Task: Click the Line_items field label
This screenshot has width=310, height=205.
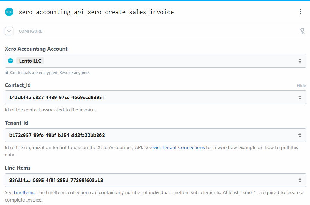Action: point(17,168)
